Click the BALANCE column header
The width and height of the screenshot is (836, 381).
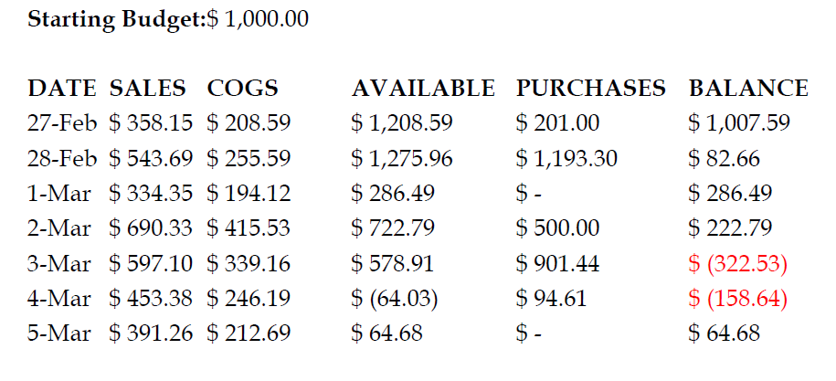point(748,89)
